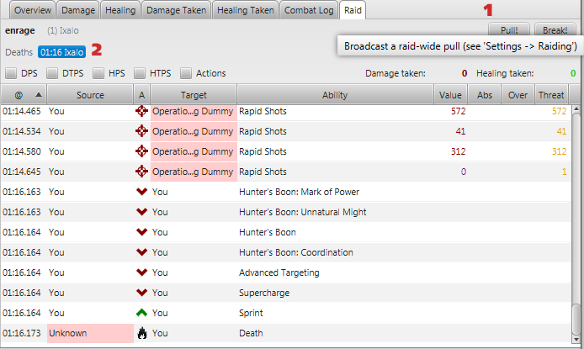This screenshot has width=584, height=349.
Task: Enable the Actions checkbox
Action: [x=186, y=73]
